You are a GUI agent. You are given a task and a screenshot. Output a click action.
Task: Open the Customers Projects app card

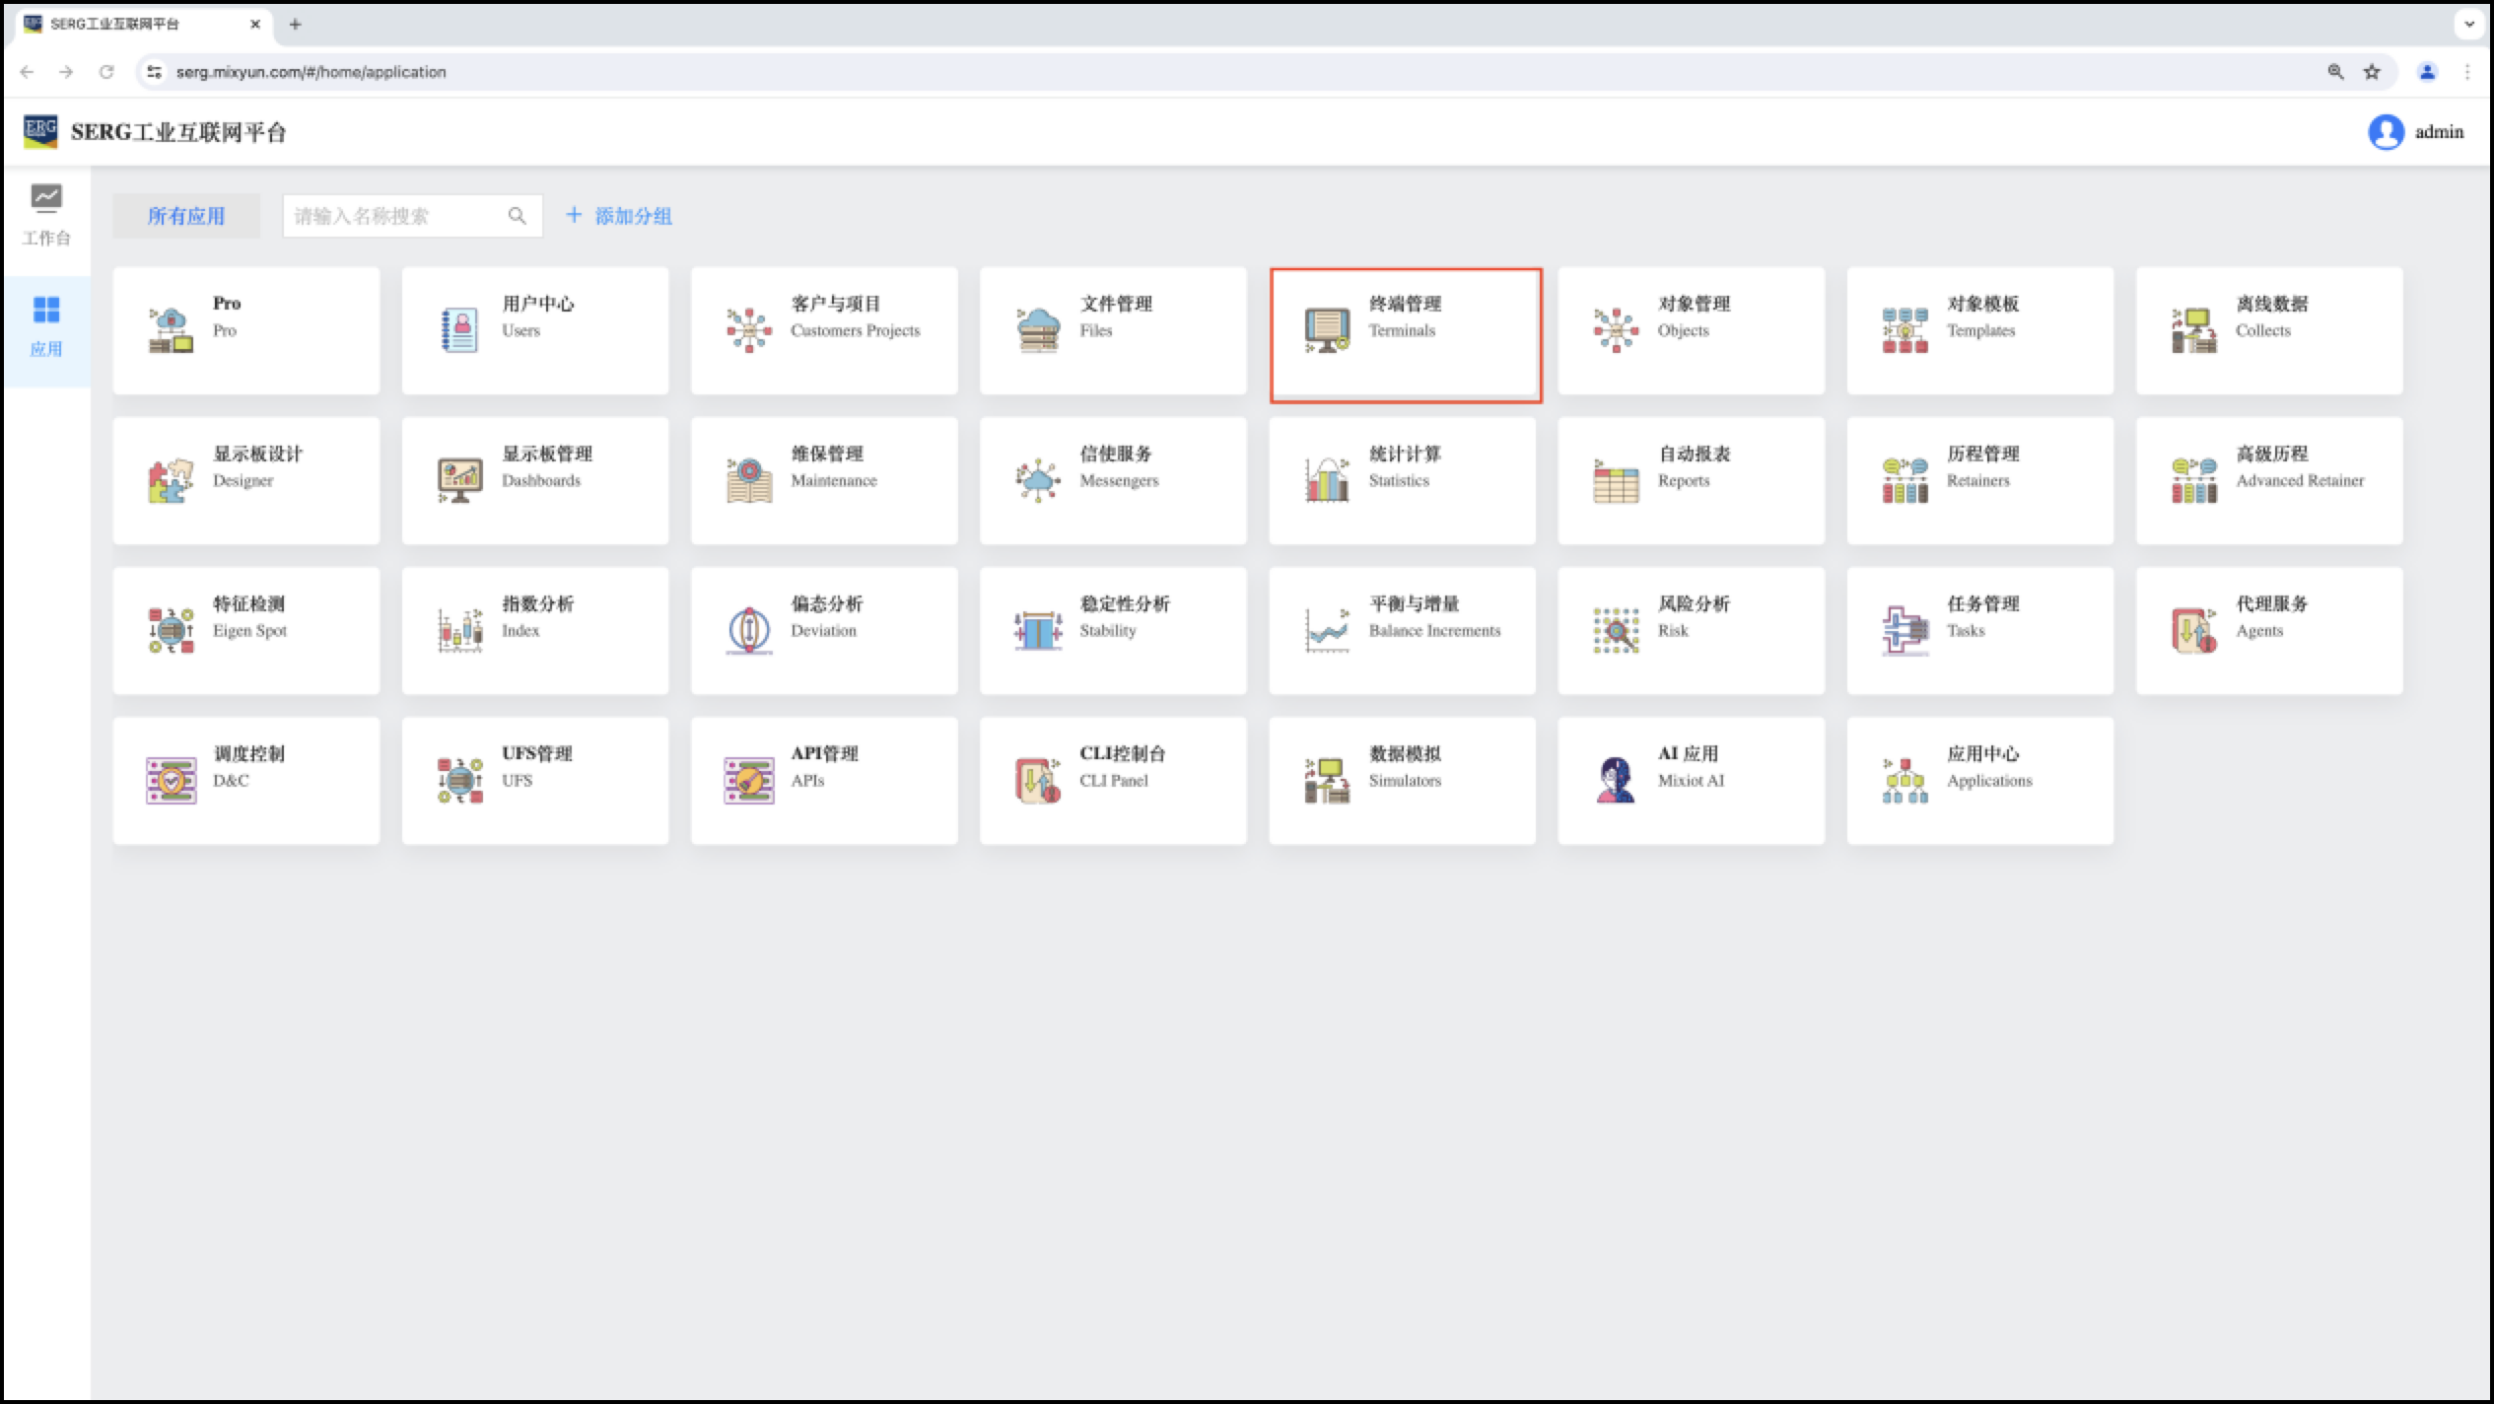click(824, 330)
